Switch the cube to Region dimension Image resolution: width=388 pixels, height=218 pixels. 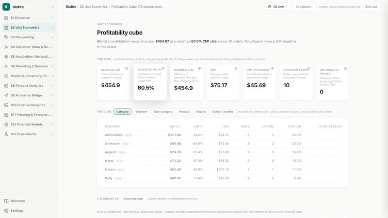click(201, 112)
